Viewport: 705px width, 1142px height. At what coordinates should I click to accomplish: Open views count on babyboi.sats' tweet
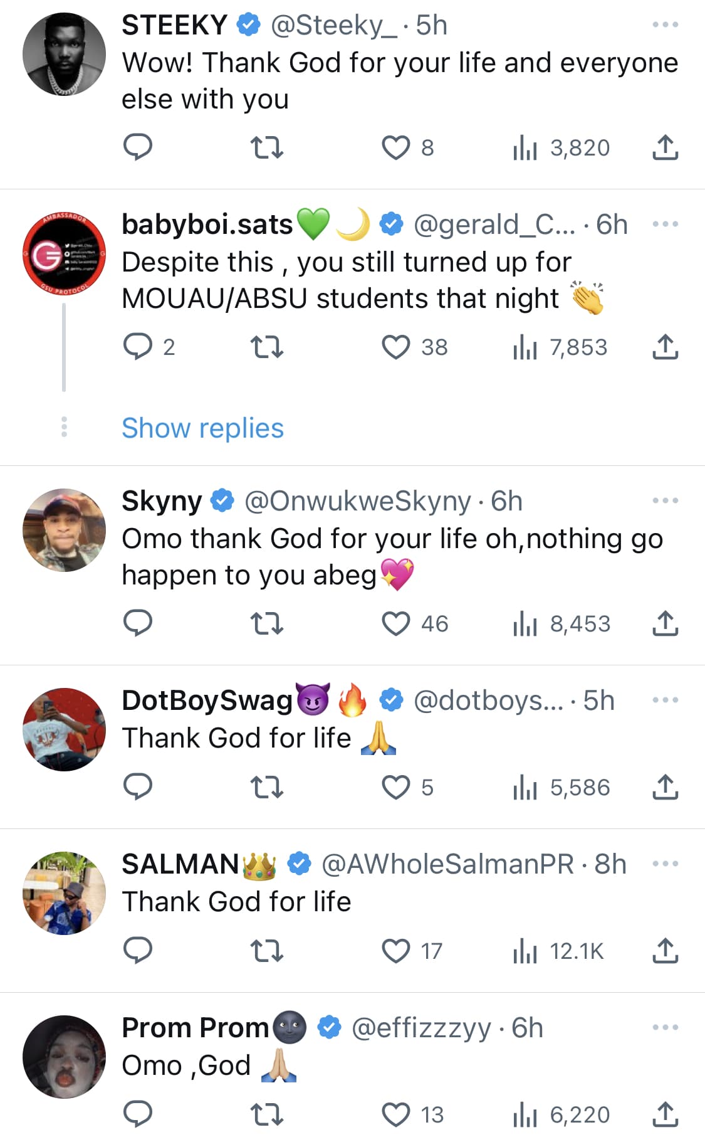560,347
